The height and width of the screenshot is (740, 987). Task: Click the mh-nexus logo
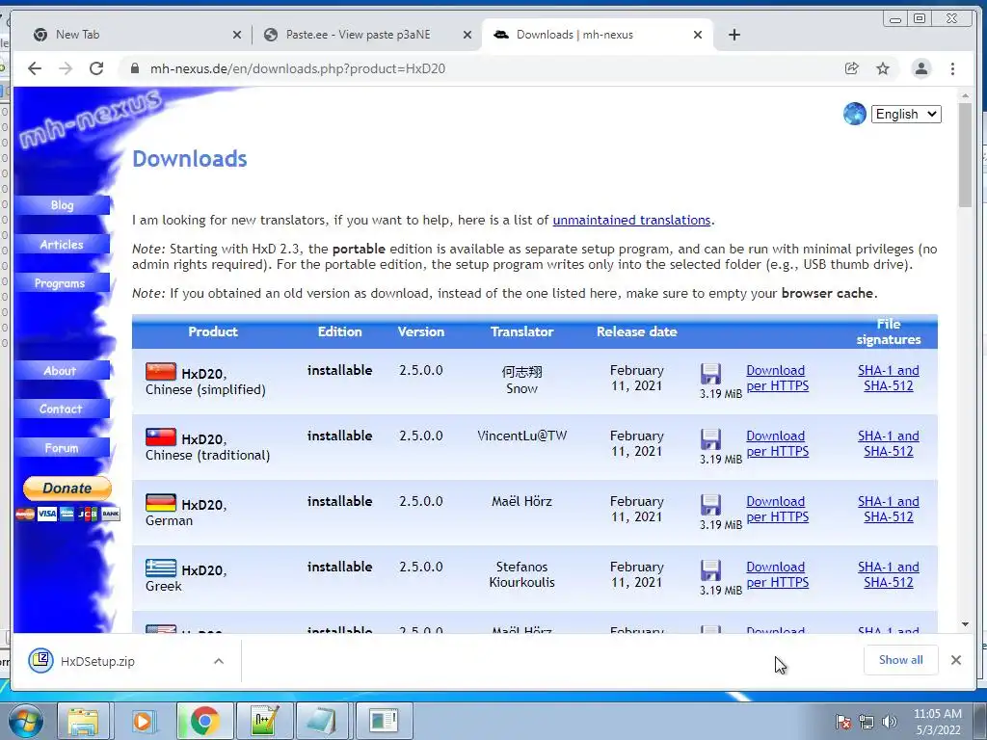(x=90, y=119)
